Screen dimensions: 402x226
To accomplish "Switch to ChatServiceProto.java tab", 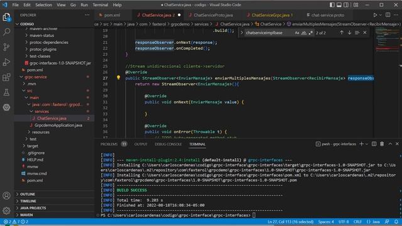I will [x=214, y=15].
